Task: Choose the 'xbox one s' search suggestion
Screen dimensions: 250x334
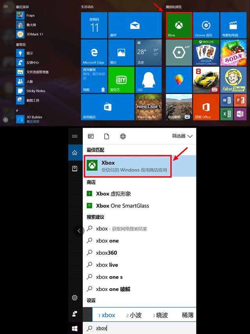Action: (x=139, y=277)
